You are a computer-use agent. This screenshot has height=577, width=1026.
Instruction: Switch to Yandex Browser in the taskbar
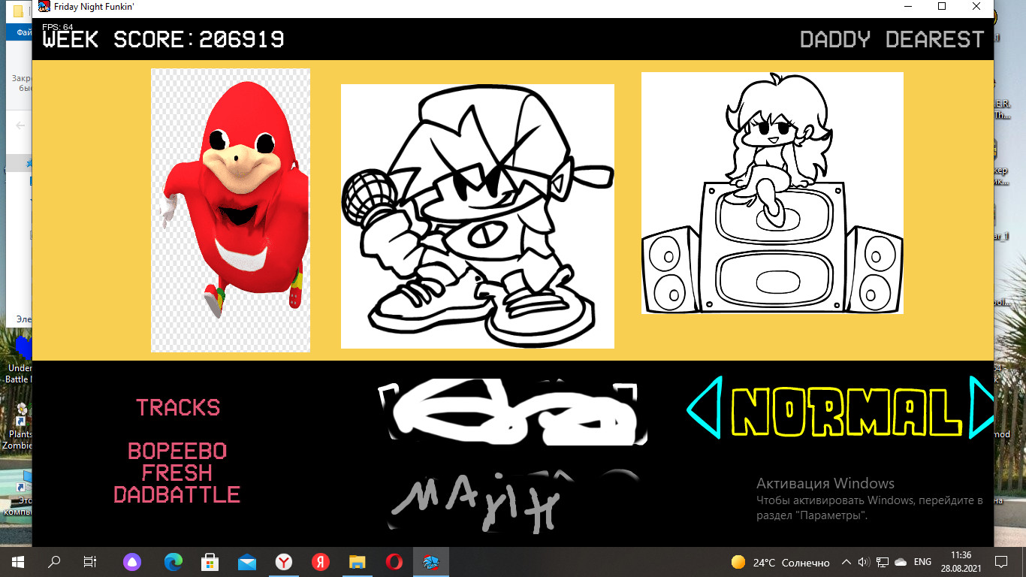pos(284,562)
